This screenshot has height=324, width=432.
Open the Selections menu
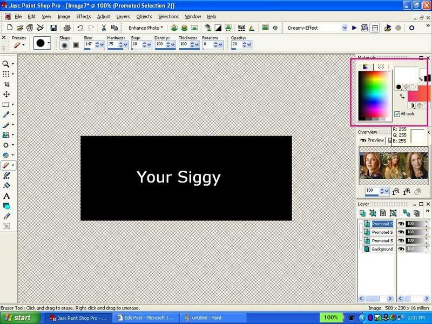168,17
